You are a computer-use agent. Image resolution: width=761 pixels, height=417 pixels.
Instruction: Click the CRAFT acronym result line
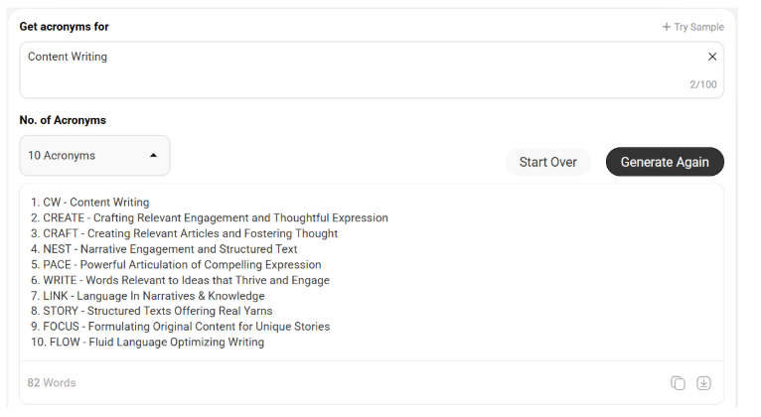point(184,233)
